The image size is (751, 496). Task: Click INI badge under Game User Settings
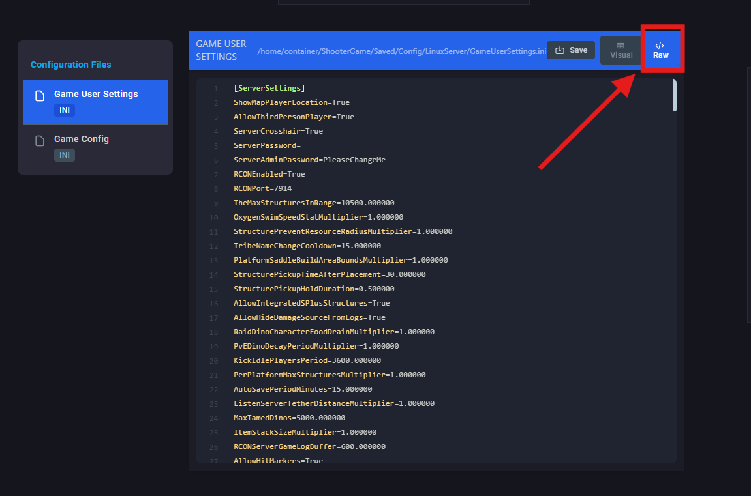click(65, 110)
